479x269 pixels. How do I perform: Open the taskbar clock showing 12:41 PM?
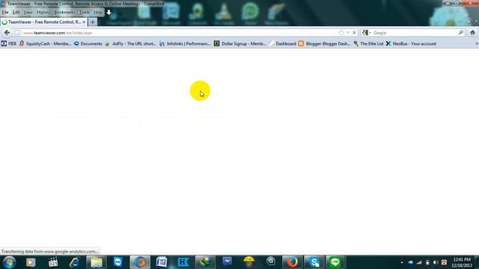462,262
